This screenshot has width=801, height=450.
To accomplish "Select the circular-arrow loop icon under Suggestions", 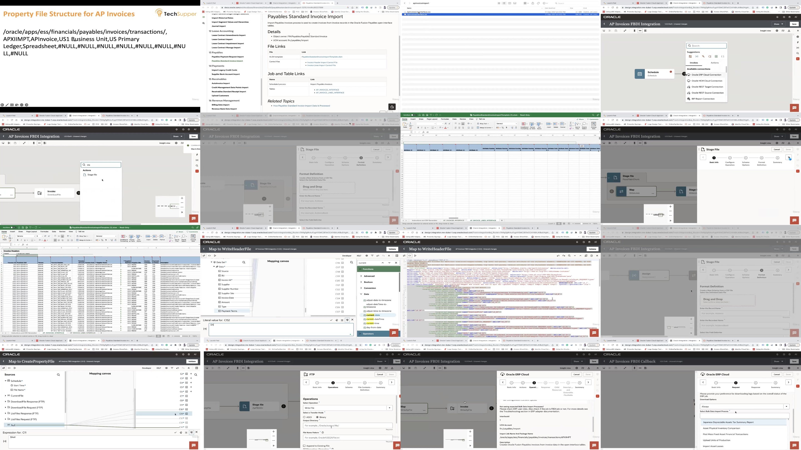I will [710, 56].
